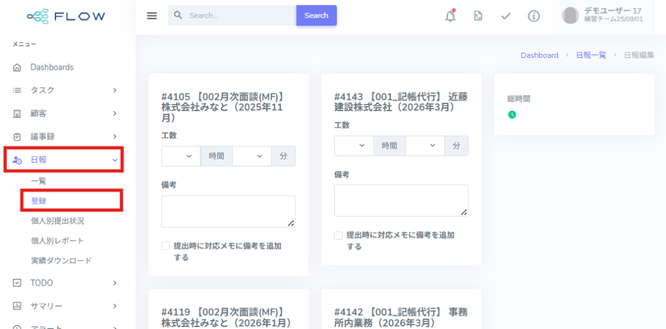Open the hours dropdown for task #4105
666x329 pixels.
tap(181, 156)
